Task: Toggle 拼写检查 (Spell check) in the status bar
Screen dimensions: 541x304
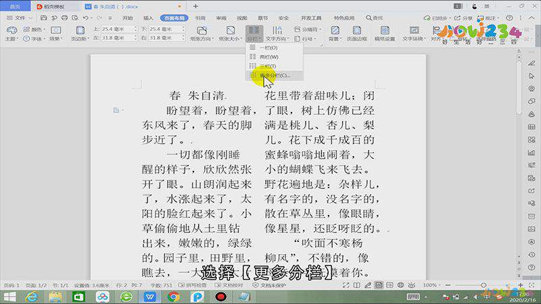Action: pos(193,285)
